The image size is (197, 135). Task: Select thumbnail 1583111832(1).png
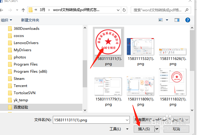point(173,88)
